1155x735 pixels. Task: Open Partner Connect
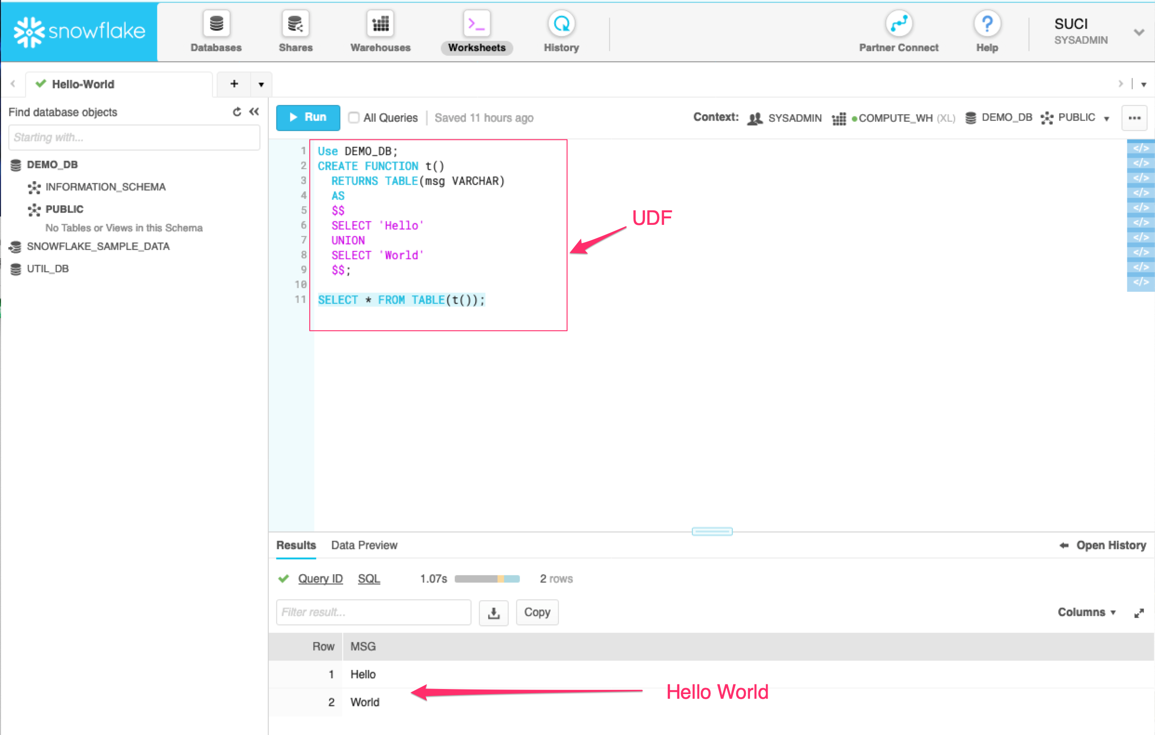[x=899, y=31]
